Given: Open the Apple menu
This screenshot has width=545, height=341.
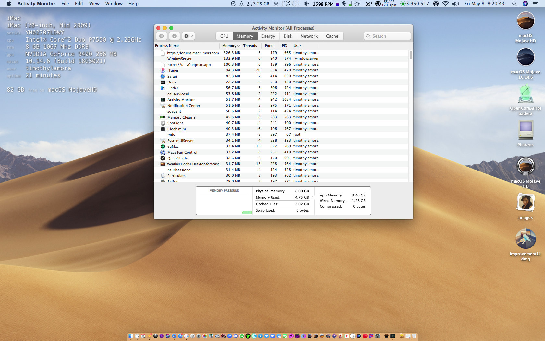Looking at the screenshot, I should tap(9, 4).
